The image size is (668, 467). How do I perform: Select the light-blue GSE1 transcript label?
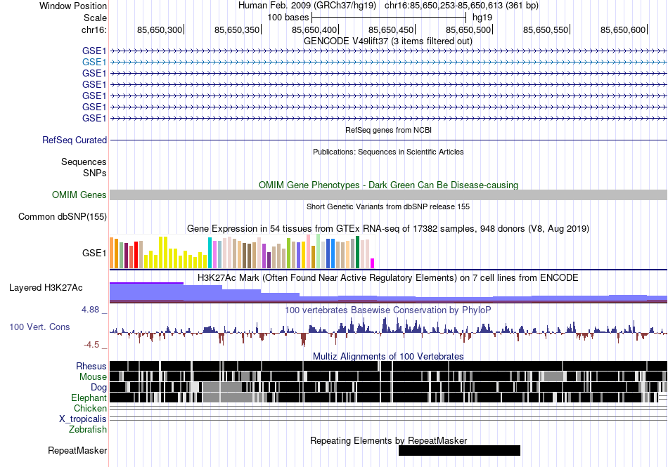pos(94,62)
